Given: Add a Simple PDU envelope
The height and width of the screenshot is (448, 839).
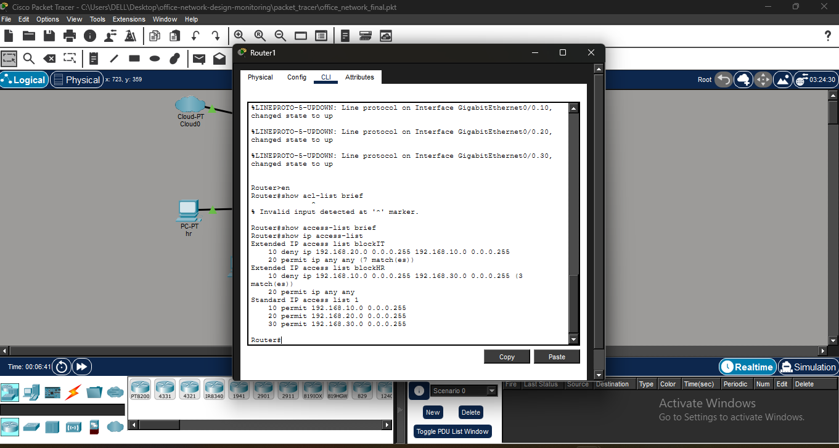Looking at the screenshot, I should tap(199, 59).
